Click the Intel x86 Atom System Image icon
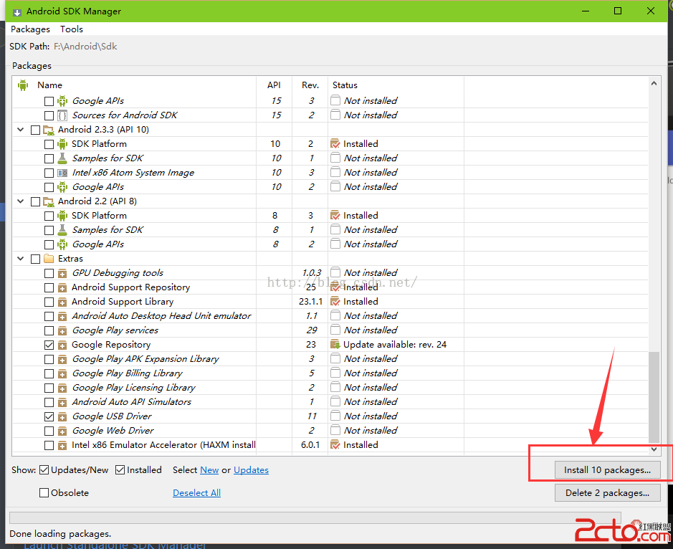Screen dimensions: 673x549 click(x=62, y=173)
